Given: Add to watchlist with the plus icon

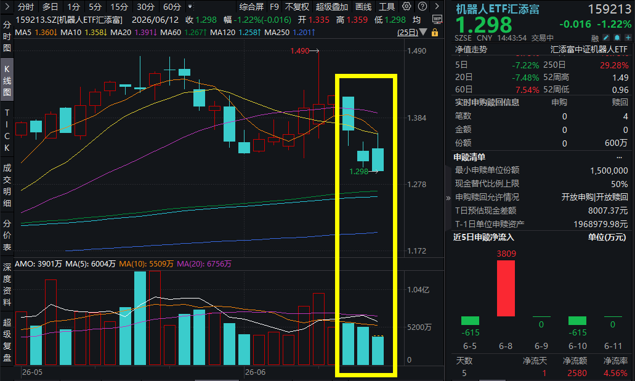Looking at the screenshot, I should 628,38.
